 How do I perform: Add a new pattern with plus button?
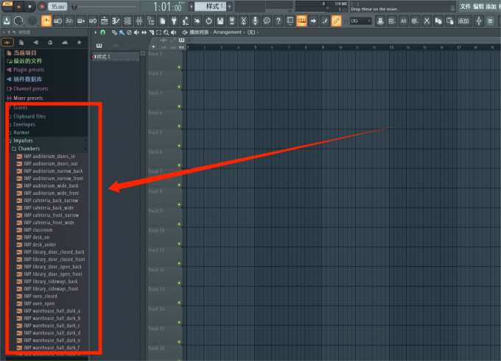(229, 7)
